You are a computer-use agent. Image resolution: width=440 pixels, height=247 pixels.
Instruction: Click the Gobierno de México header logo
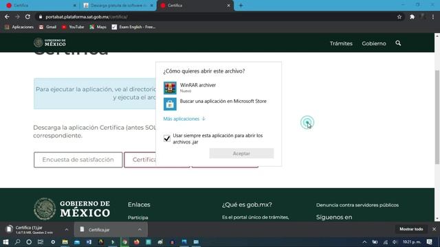(49, 43)
